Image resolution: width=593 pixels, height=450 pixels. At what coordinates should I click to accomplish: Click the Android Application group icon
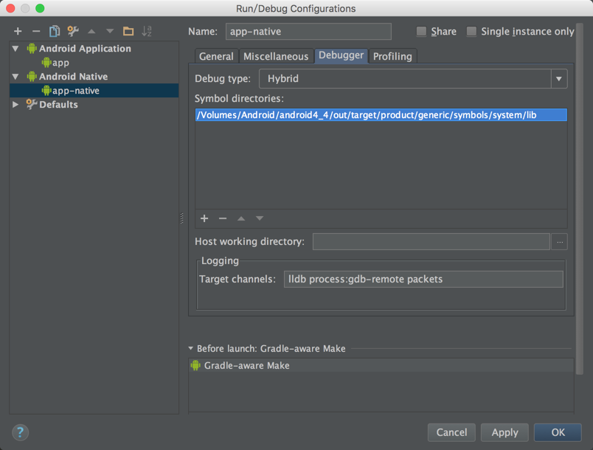pos(32,49)
